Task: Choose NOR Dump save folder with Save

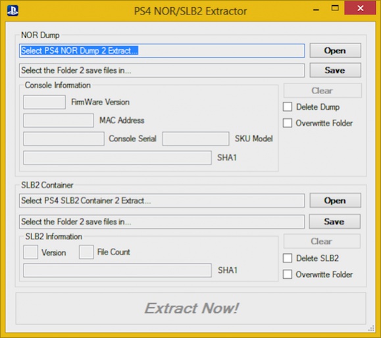Action: pyautogui.click(x=335, y=70)
